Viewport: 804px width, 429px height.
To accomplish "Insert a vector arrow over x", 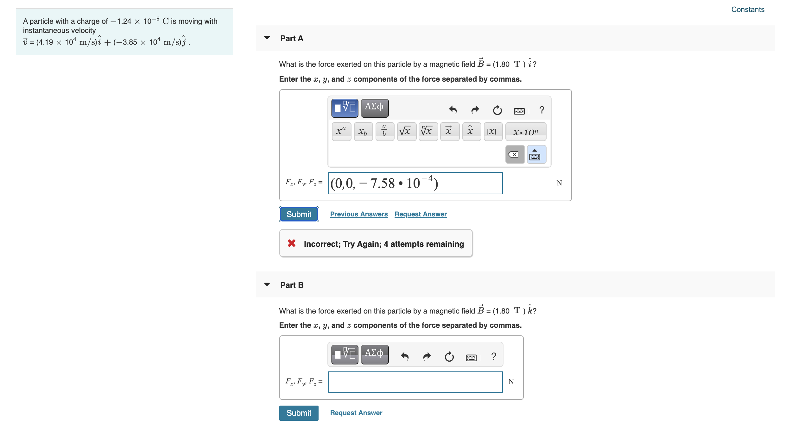I will [x=449, y=131].
